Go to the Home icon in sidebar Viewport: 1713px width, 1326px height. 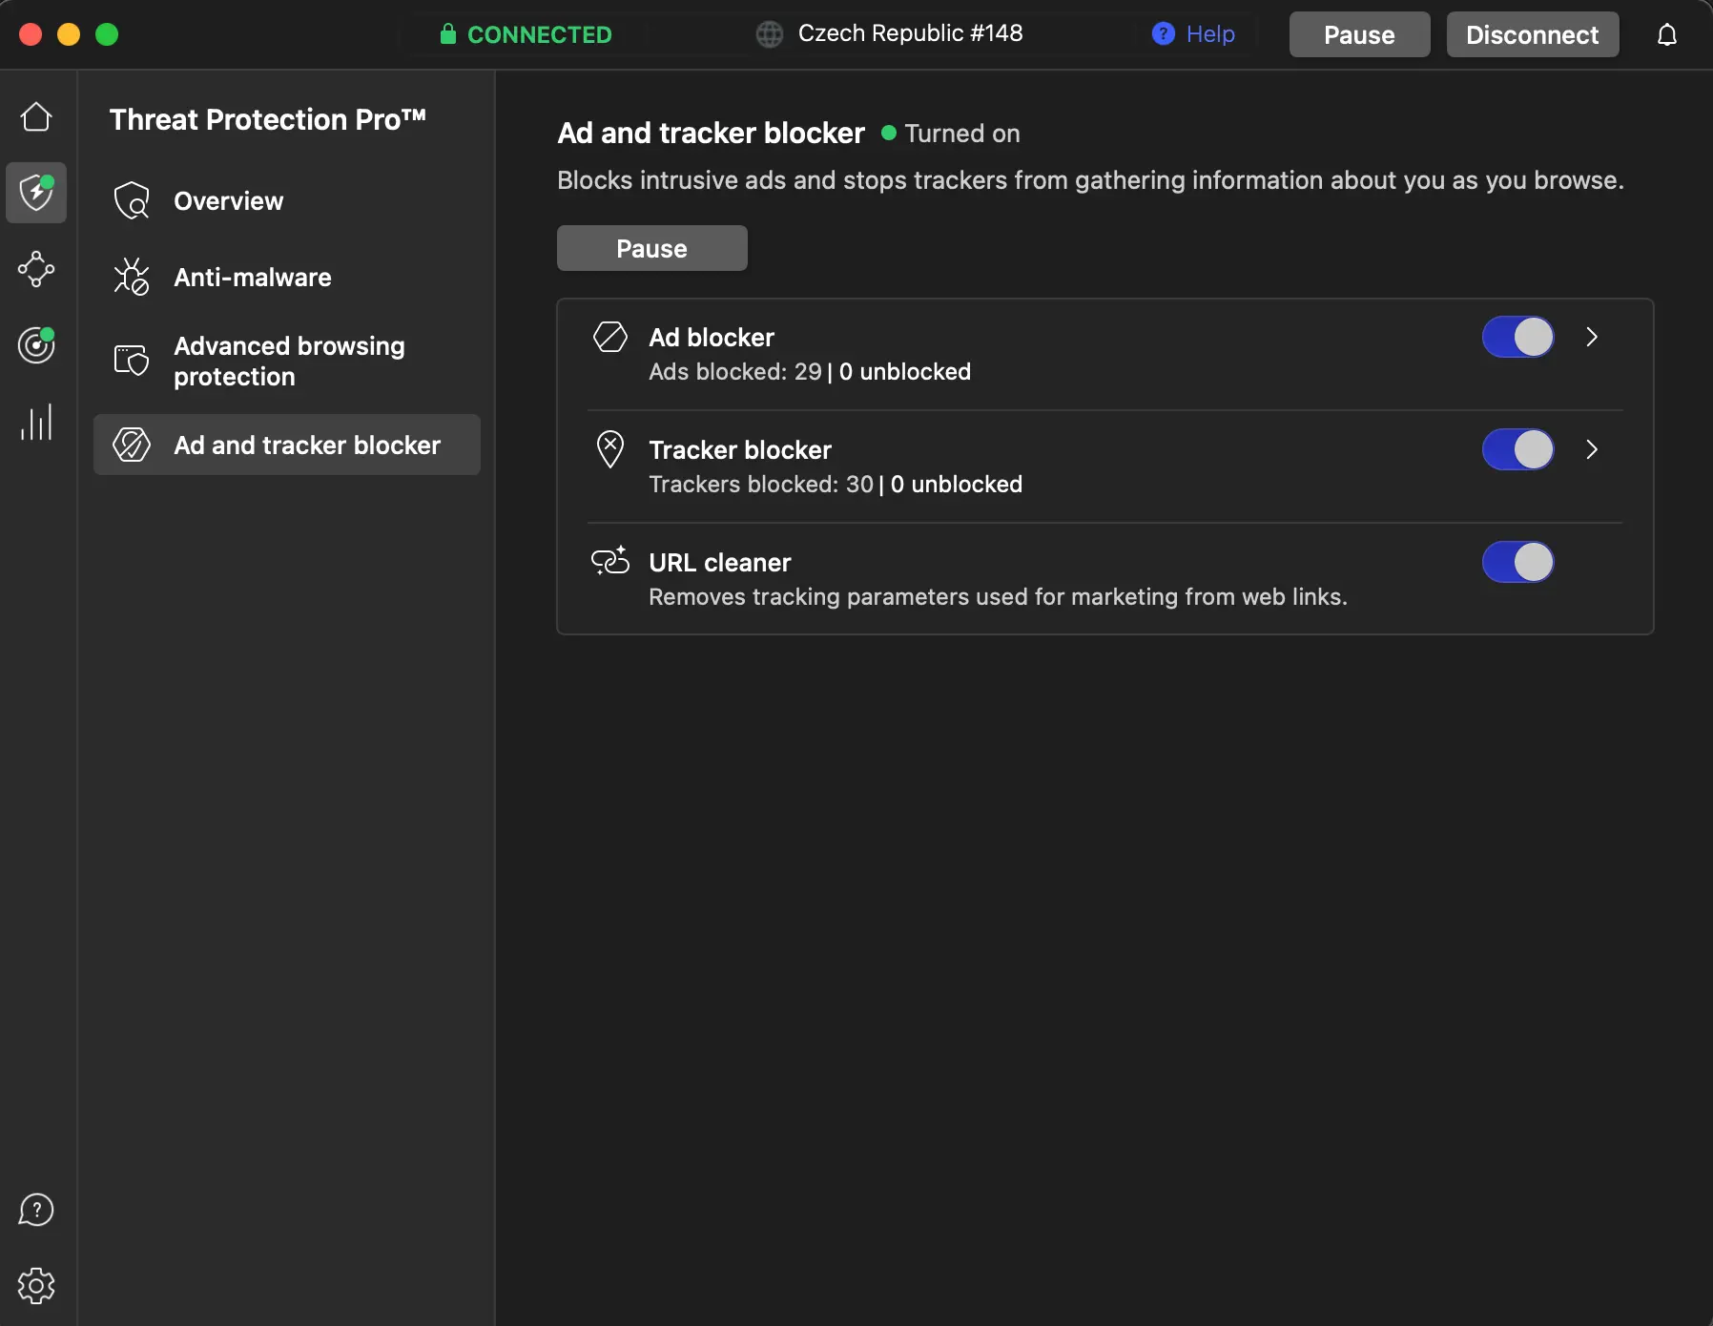click(36, 116)
